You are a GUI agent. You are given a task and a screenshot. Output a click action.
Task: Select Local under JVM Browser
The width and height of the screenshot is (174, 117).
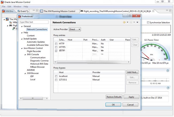pos(33,80)
